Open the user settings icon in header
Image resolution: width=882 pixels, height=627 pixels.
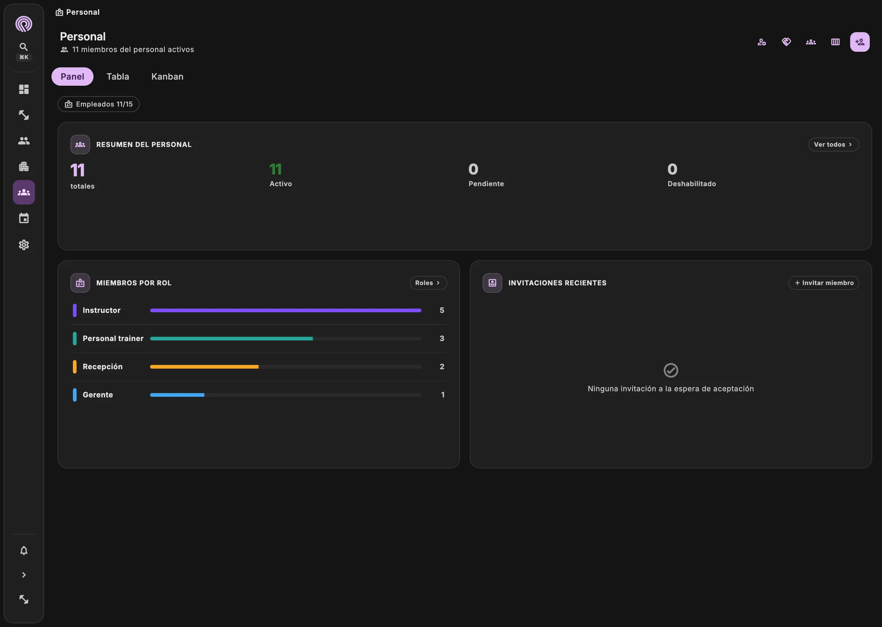click(x=762, y=42)
